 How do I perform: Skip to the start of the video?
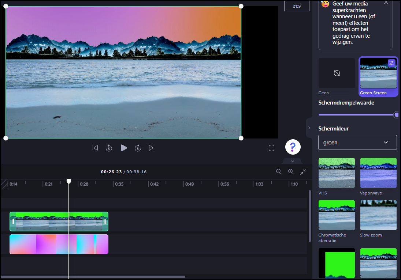95,148
